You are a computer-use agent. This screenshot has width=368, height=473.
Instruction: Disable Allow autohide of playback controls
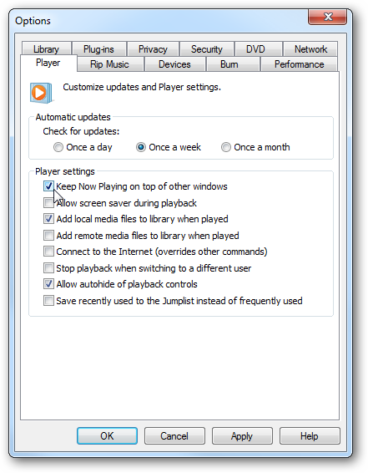[x=48, y=284]
